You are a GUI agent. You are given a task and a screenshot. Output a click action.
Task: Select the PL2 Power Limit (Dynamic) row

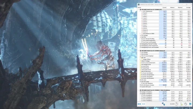(x=164, y=78)
